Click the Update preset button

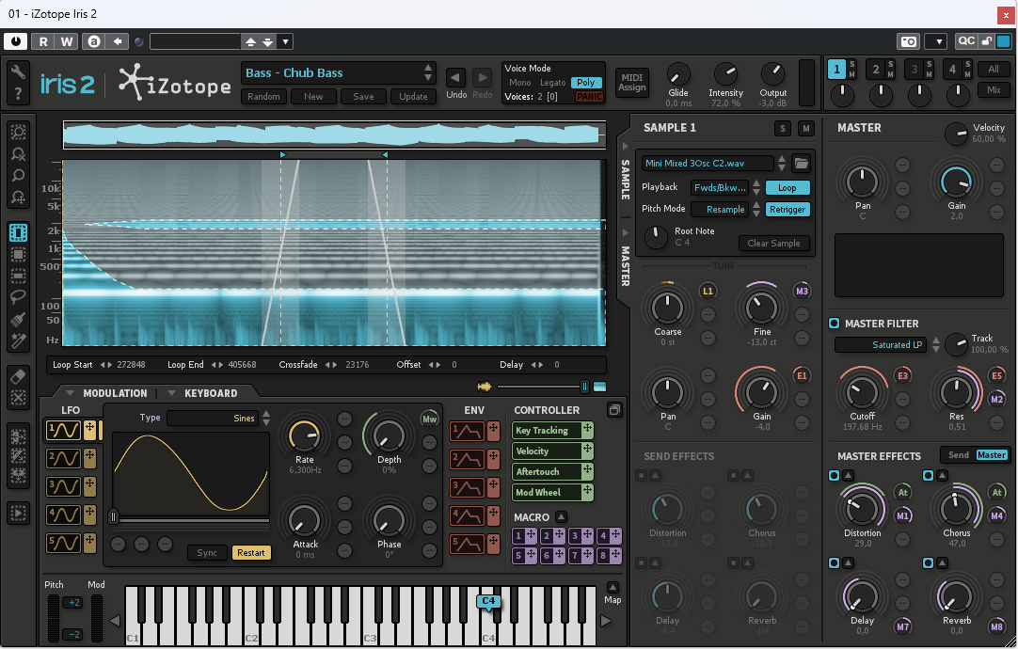point(413,96)
